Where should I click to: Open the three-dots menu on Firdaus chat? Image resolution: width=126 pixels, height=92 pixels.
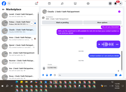[x=32, y=23]
